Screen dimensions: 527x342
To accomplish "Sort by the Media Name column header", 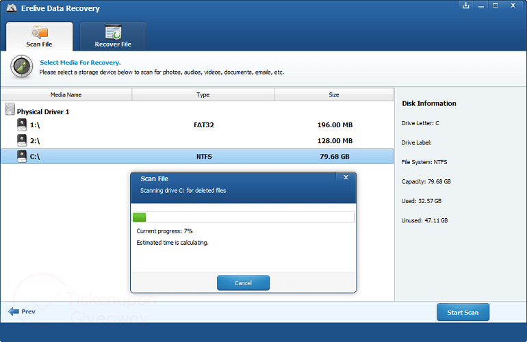I will coord(66,95).
